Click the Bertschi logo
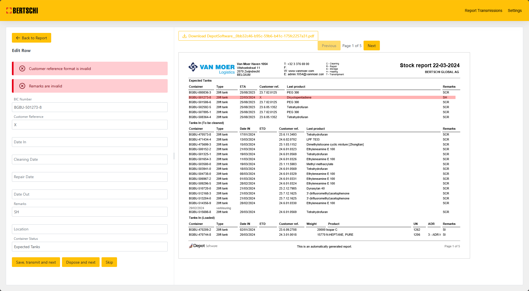Viewport: 529px width, 291px height. [x=22, y=11]
